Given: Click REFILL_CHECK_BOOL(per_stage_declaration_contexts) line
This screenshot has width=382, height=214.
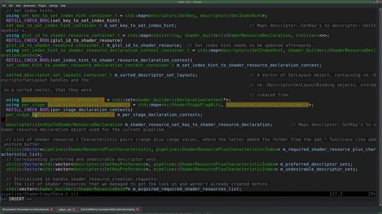Looking at the screenshot, I should (x=69, y=109).
